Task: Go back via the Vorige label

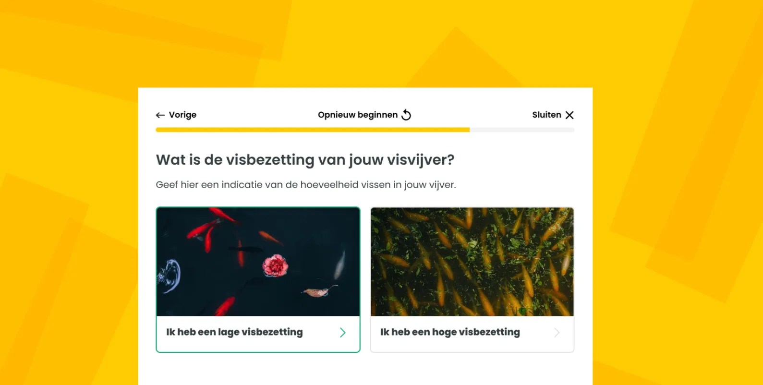Action: pyautogui.click(x=182, y=115)
